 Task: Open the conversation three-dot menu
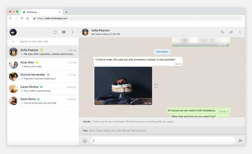[240, 32]
